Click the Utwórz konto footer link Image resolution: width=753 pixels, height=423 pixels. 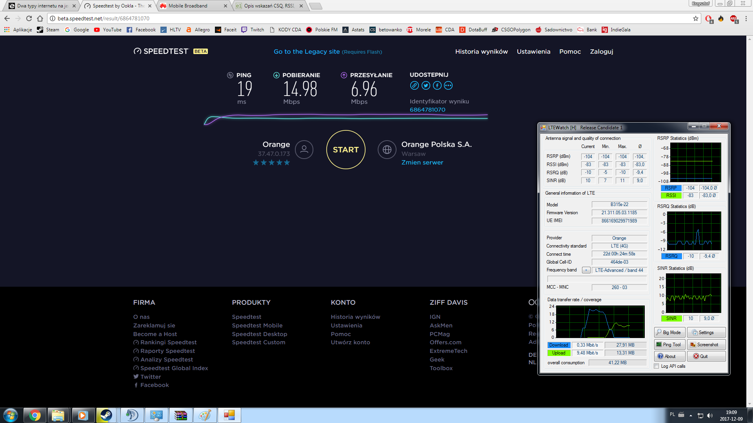[350, 342]
